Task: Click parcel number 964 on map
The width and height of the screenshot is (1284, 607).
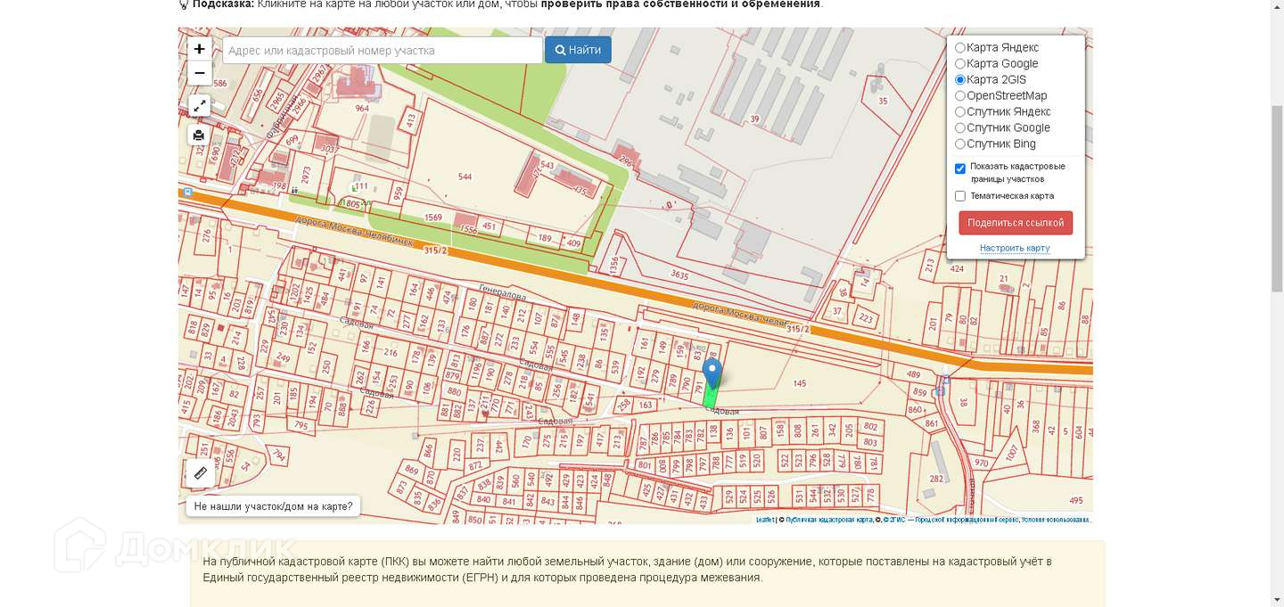Action: [361, 109]
